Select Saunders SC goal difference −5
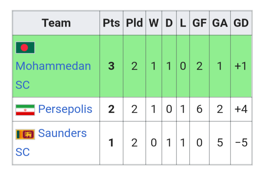263x172 pixels. tap(241, 143)
